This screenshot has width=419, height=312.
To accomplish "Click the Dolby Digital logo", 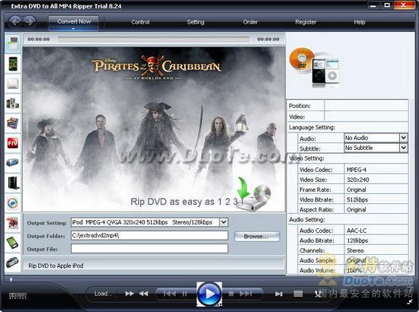I will point(18,295).
